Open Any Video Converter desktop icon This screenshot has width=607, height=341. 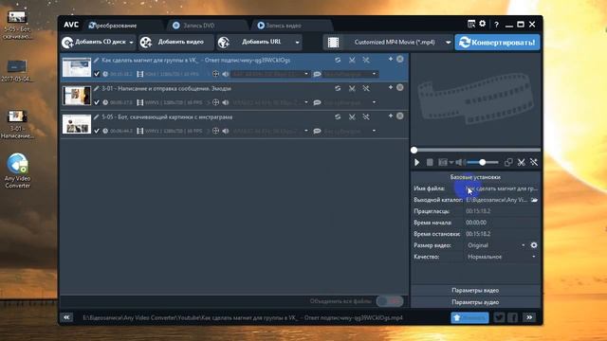(17, 170)
